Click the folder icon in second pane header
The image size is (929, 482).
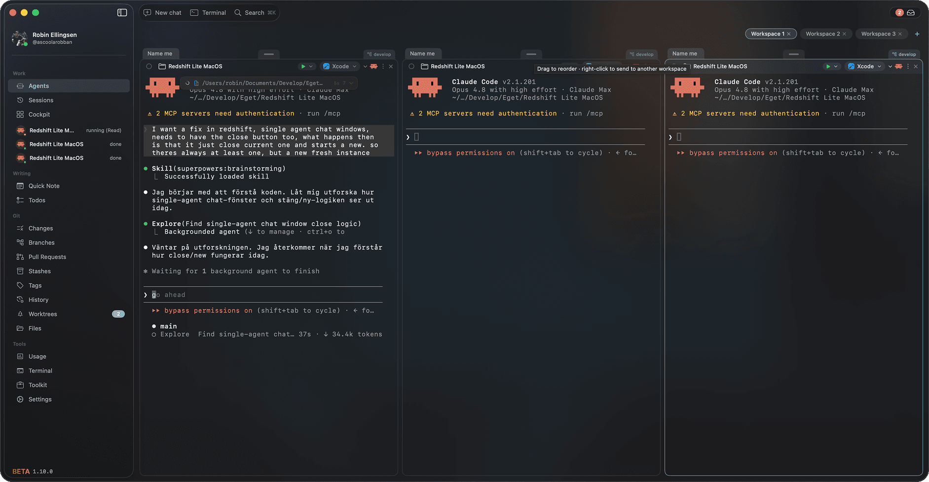click(424, 67)
